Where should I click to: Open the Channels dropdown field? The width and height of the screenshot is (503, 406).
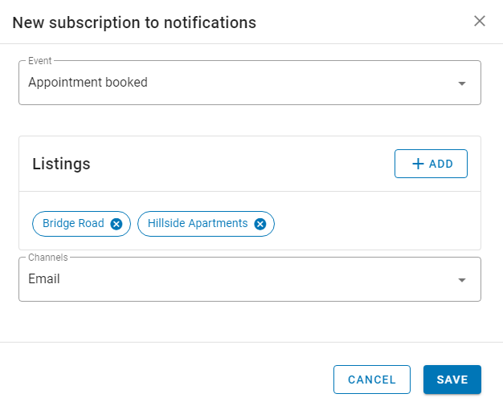pos(250,279)
